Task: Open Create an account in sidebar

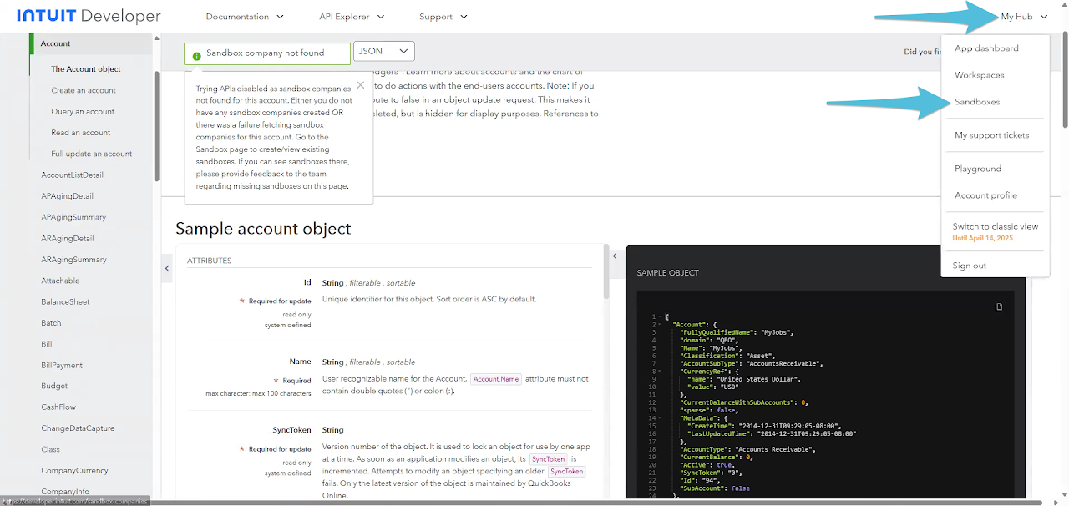Action: 84,90
